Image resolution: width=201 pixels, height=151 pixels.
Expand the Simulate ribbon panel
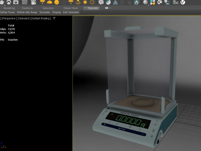(44, 12)
